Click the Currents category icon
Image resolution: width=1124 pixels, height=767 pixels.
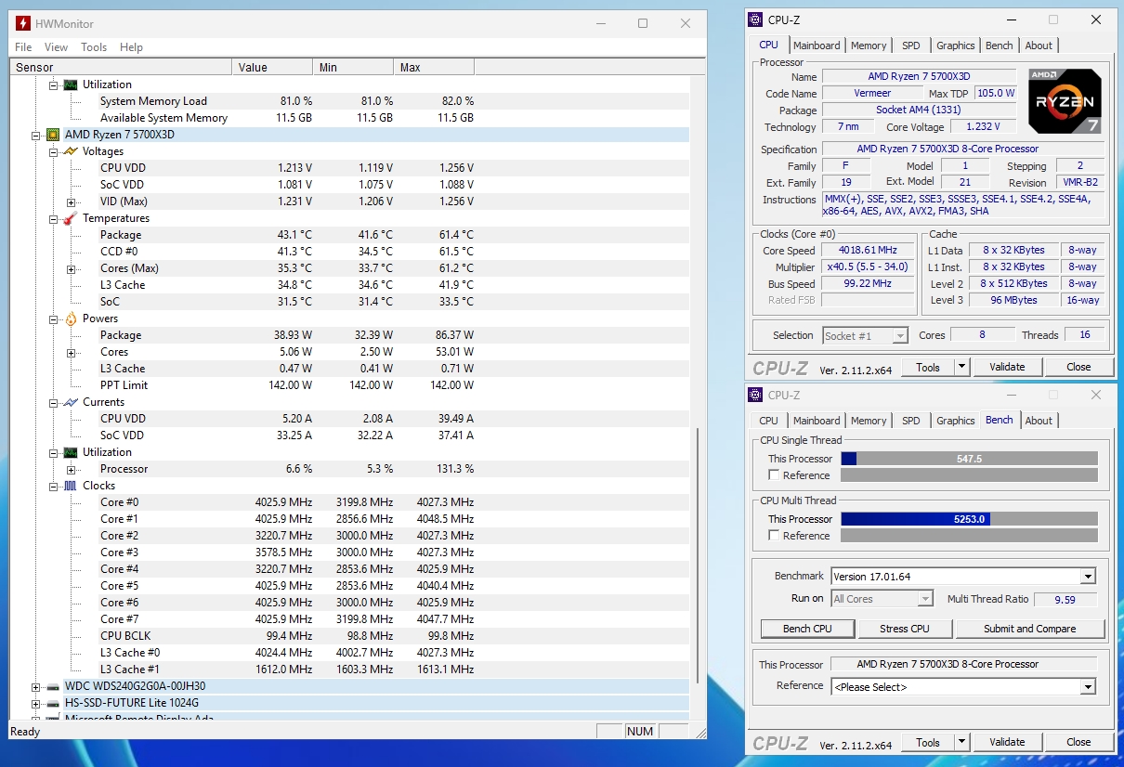[70, 402]
